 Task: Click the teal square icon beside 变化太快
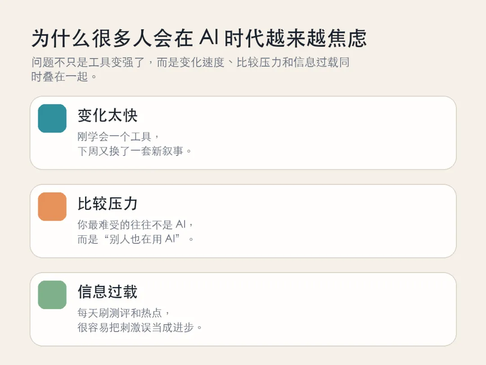coord(52,119)
